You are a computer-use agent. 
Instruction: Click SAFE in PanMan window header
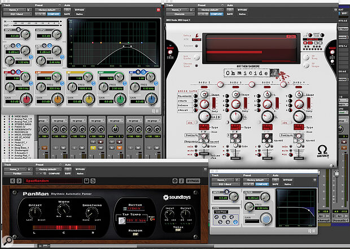(x=68, y=173)
